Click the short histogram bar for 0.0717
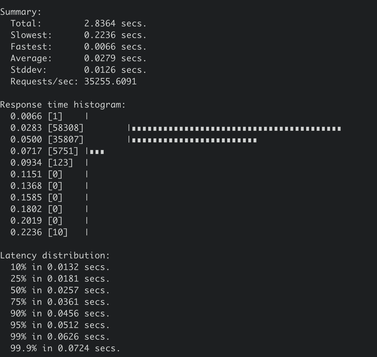377x357 pixels. (97, 152)
